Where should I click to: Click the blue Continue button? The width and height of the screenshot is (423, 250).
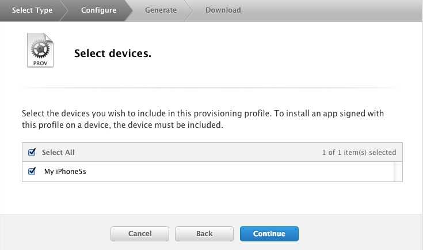[x=269, y=234]
